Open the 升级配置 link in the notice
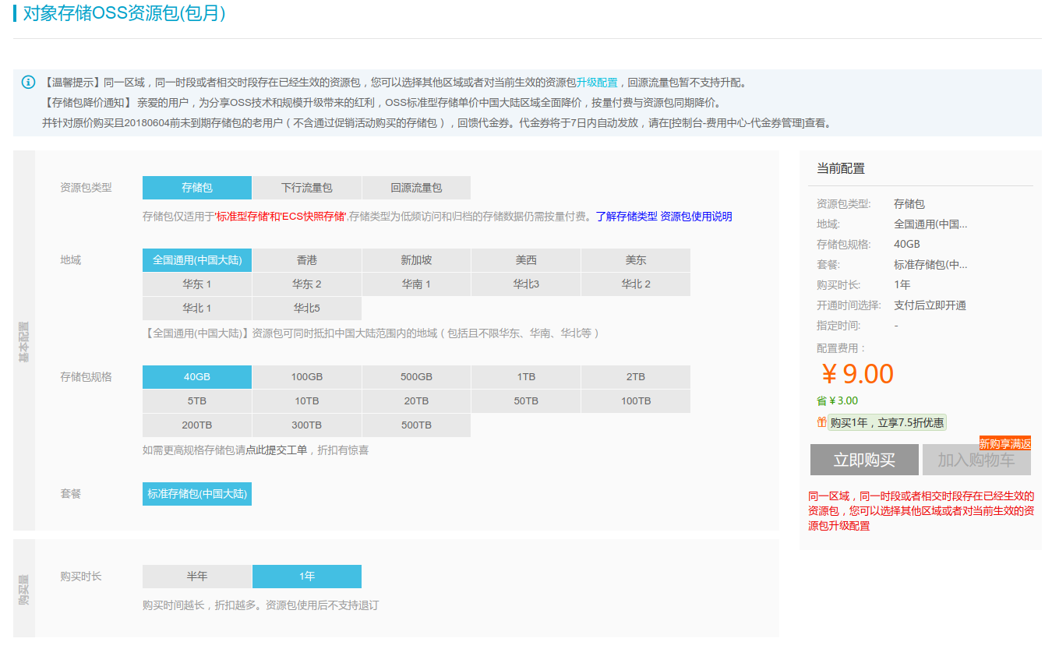This screenshot has height=649, width=1052. click(x=597, y=83)
